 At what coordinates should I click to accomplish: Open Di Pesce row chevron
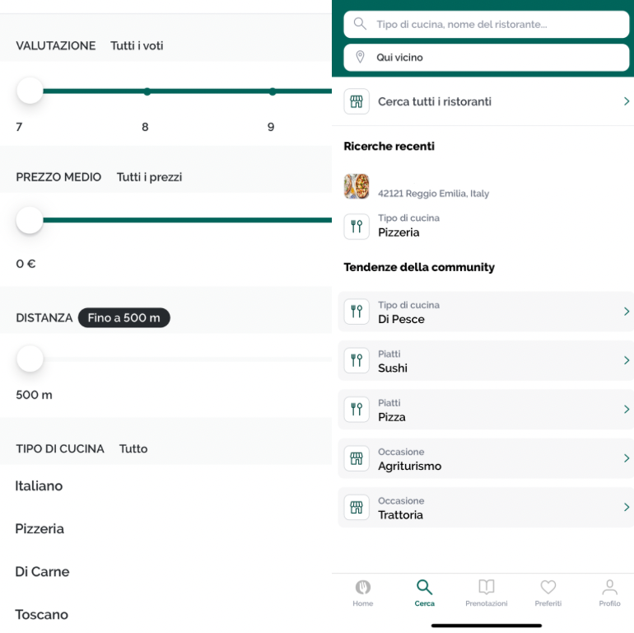627,312
